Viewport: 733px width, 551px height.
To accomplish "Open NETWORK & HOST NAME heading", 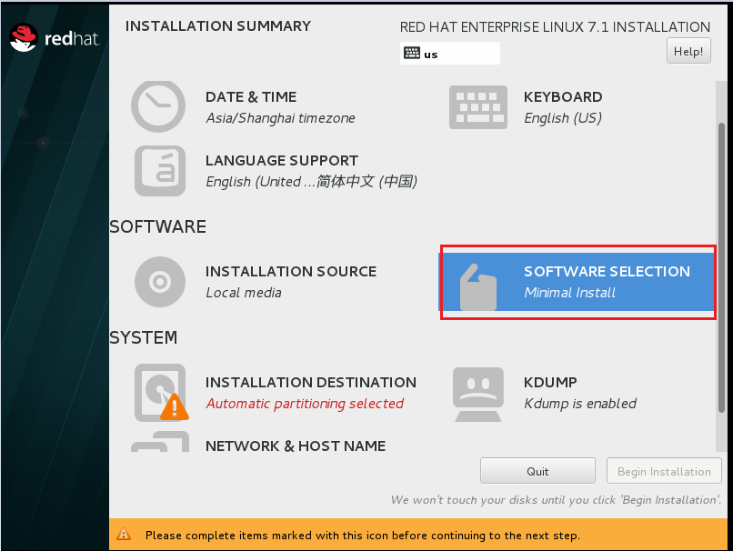I will coord(296,446).
